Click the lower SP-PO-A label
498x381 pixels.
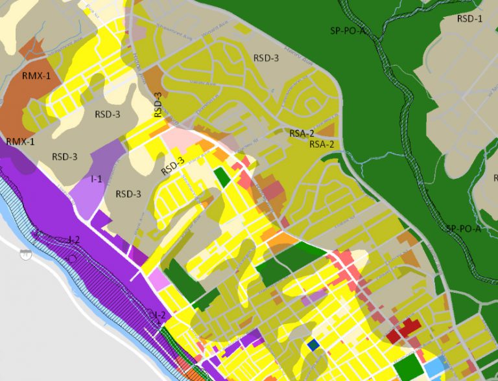[464, 228]
